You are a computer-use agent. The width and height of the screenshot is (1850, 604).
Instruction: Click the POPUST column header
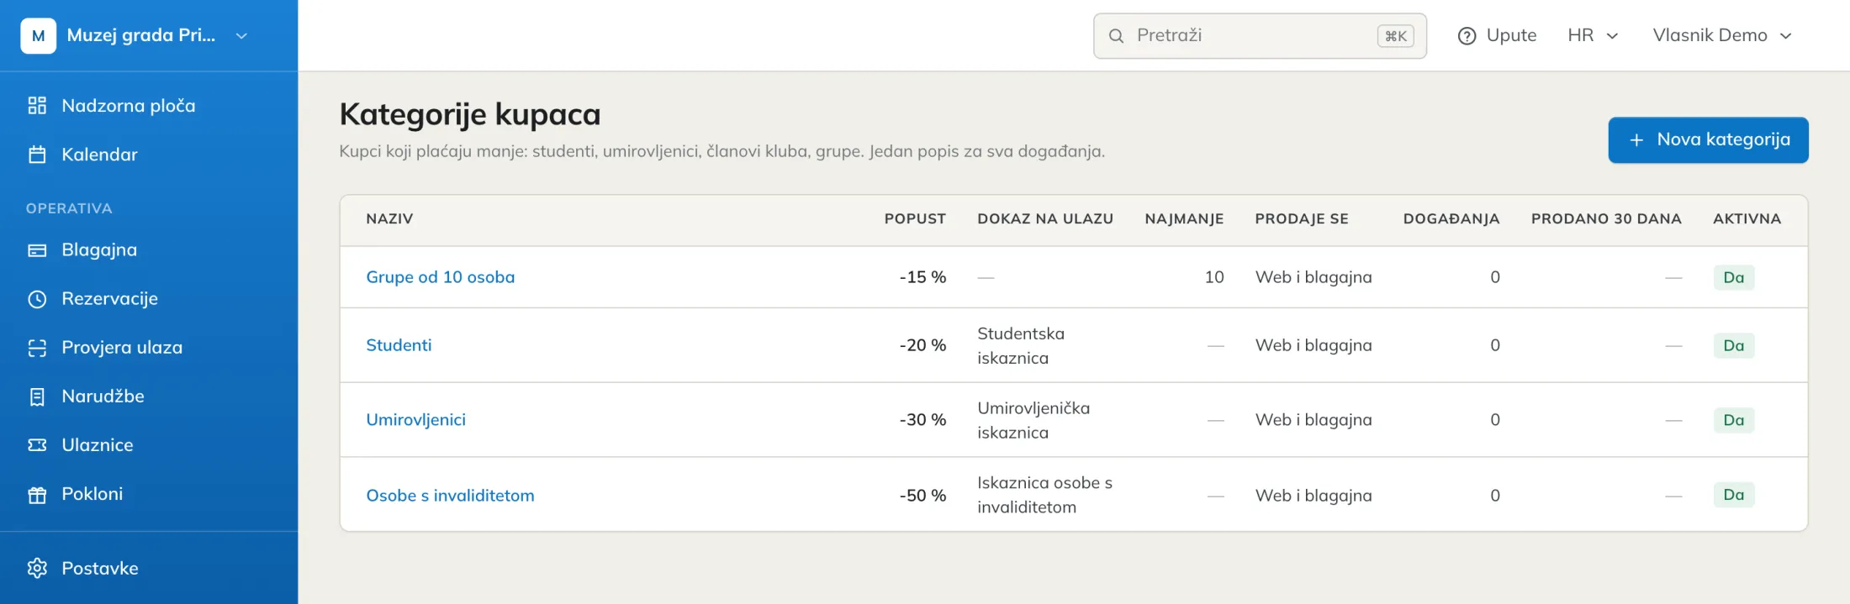tap(915, 219)
